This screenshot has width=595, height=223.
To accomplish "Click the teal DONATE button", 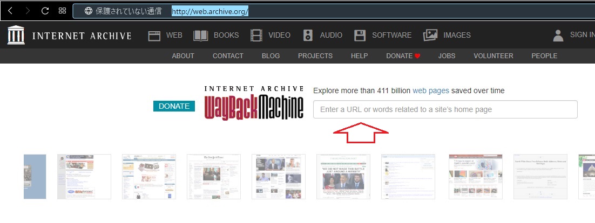I will point(174,107).
